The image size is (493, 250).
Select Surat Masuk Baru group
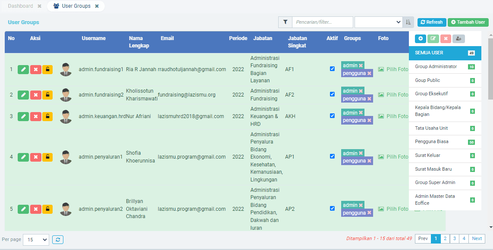click(x=445, y=169)
